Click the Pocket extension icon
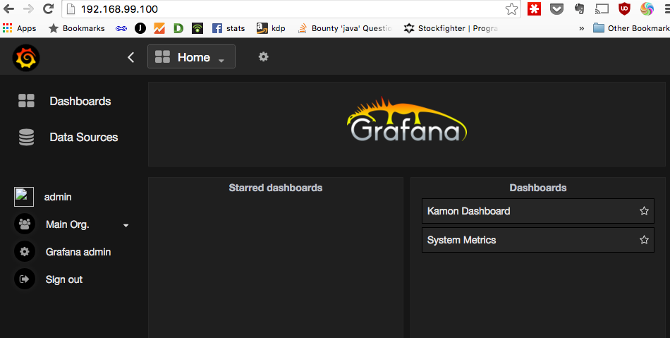The image size is (670, 338). click(556, 9)
